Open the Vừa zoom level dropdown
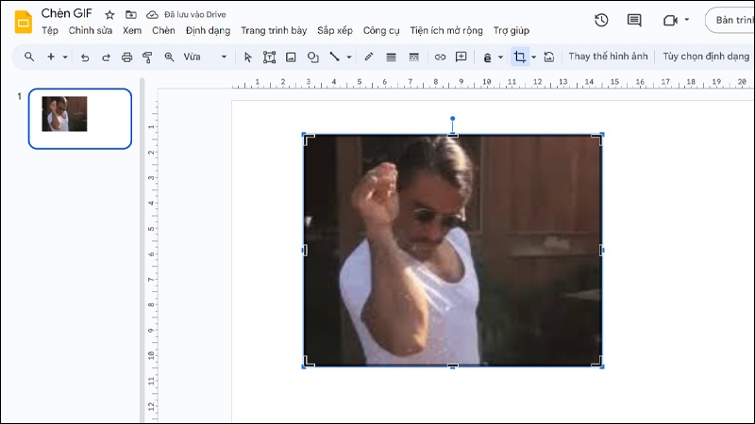The image size is (755, 424). tap(205, 57)
